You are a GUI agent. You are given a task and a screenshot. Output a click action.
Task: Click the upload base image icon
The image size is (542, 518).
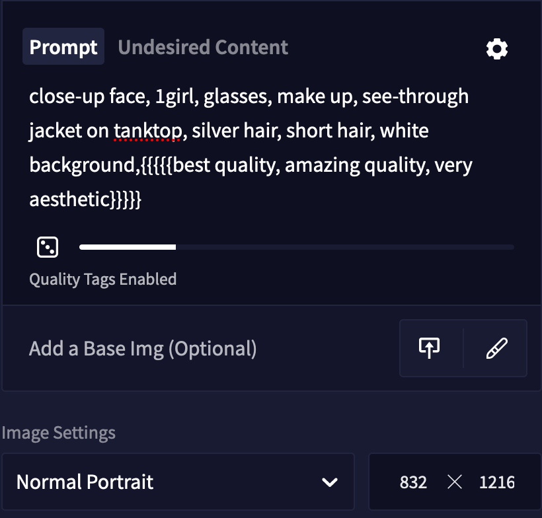tap(430, 348)
